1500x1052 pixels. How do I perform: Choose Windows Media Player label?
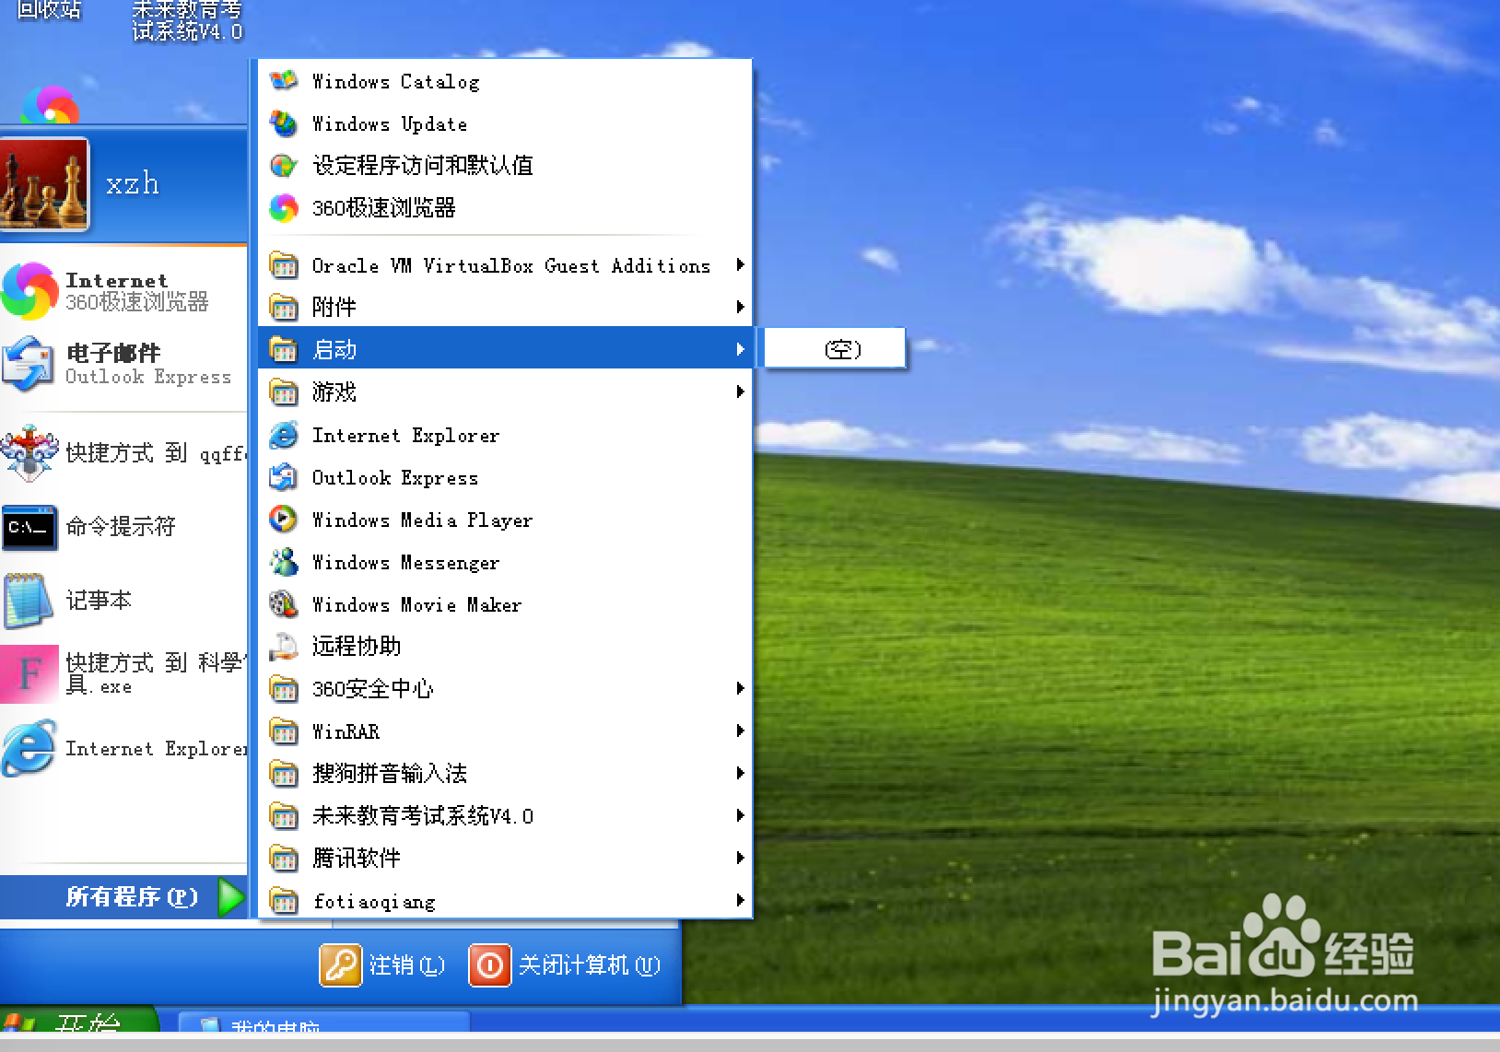[422, 520]
